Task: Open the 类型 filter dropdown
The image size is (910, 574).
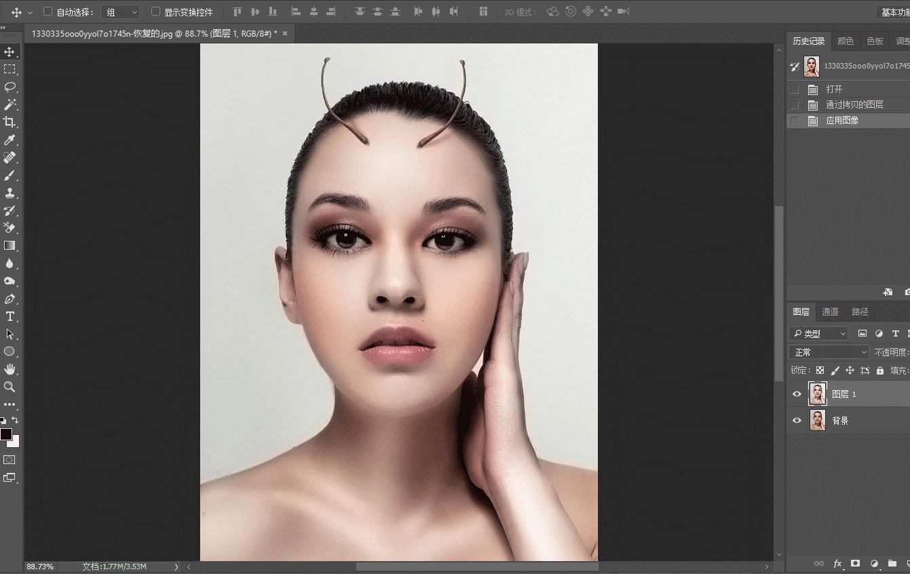Action: [818, 333]
